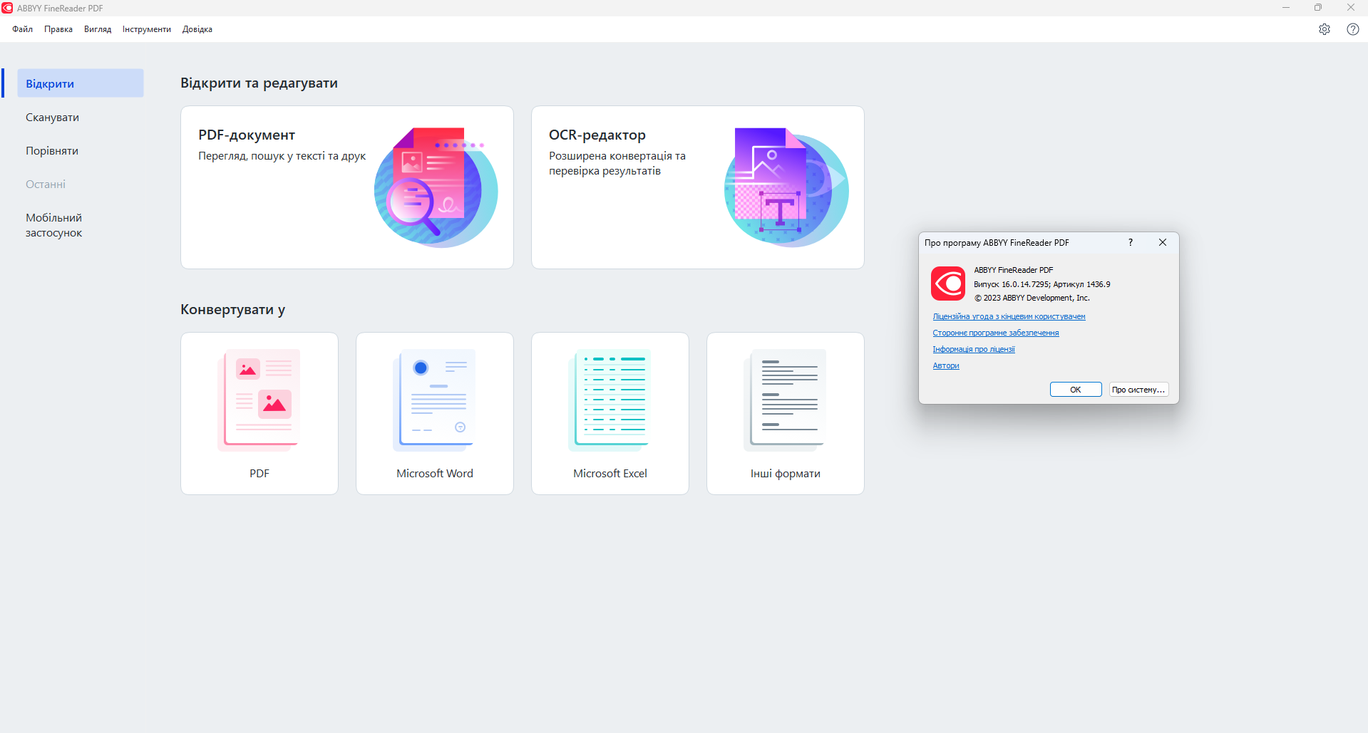This screenshot has width=1368, height=733.
Task: Click the Про систему button
Action: coord(1138,390)
